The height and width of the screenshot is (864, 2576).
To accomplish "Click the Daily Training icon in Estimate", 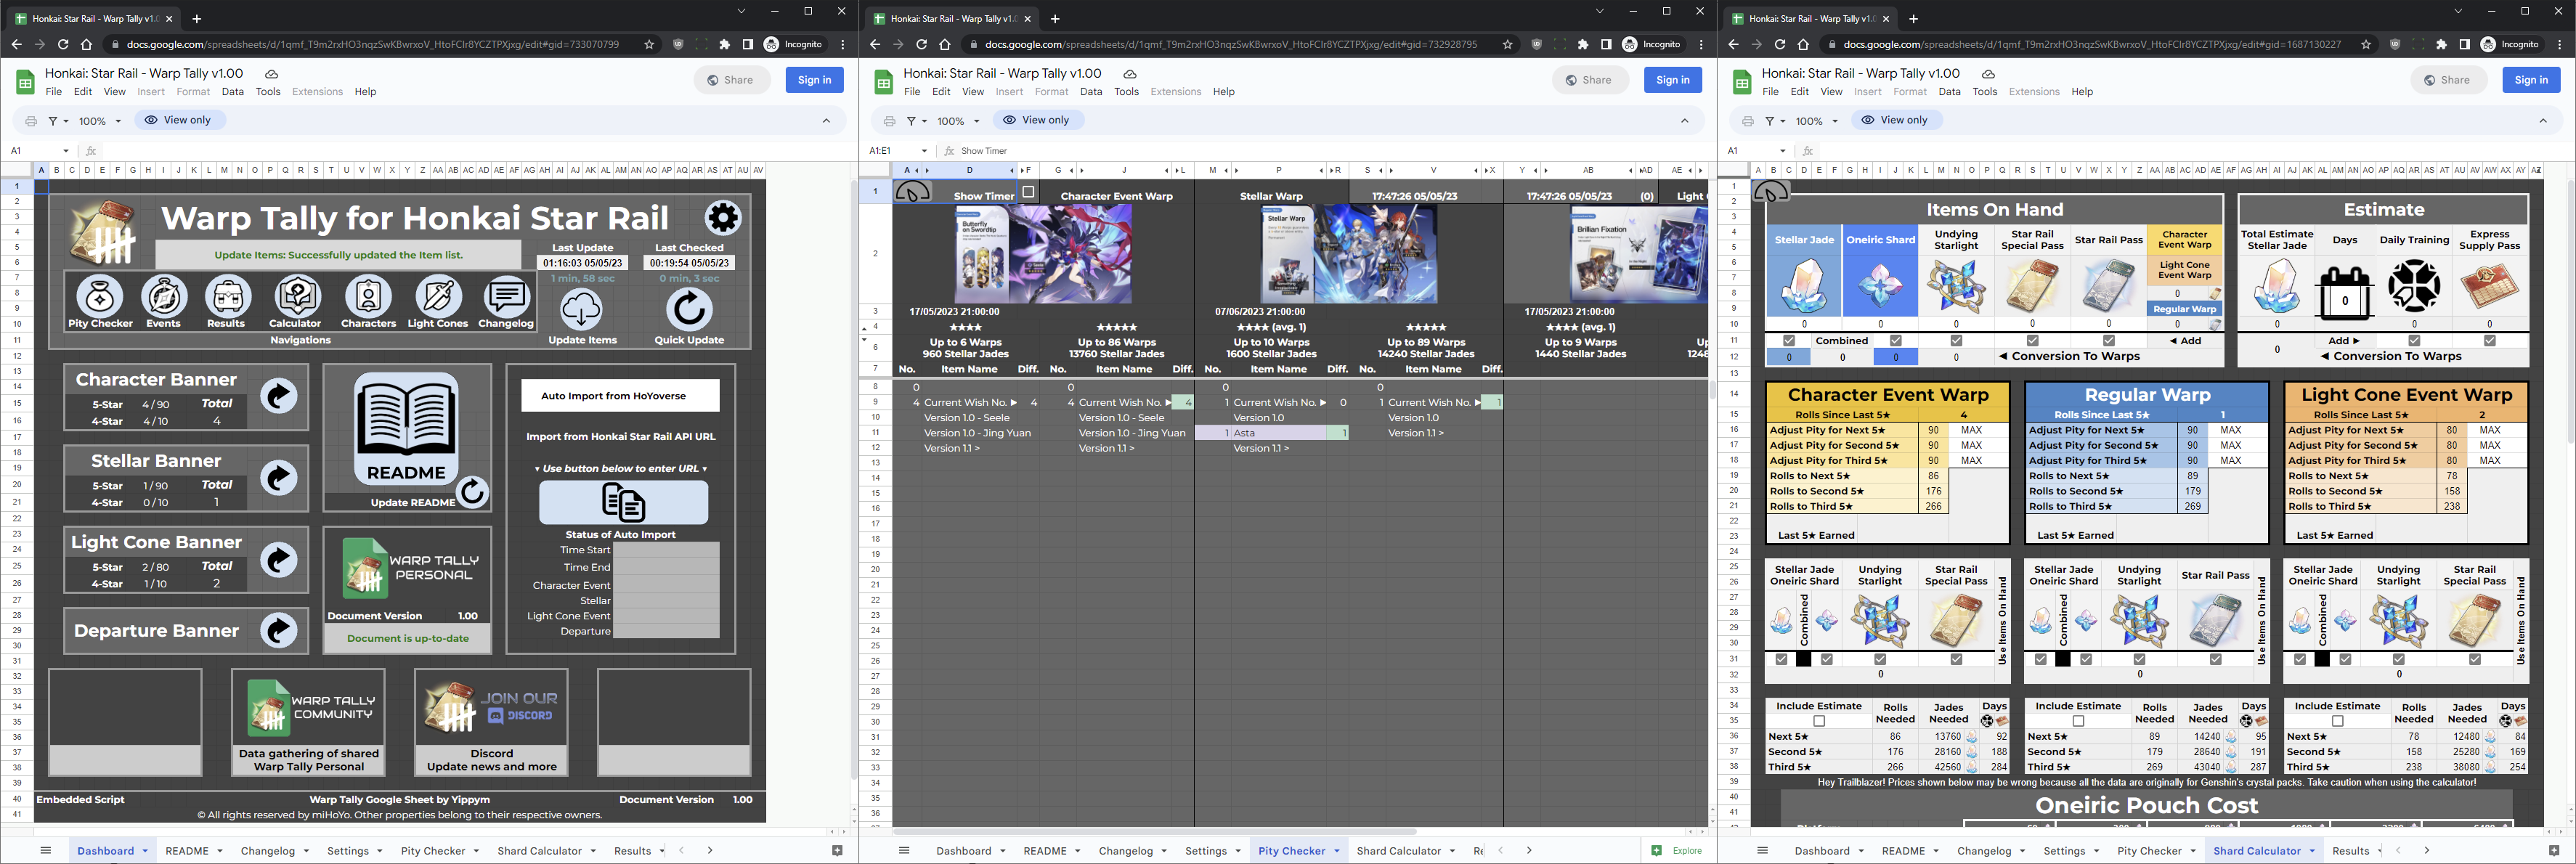I will [x=2414, y=286].
